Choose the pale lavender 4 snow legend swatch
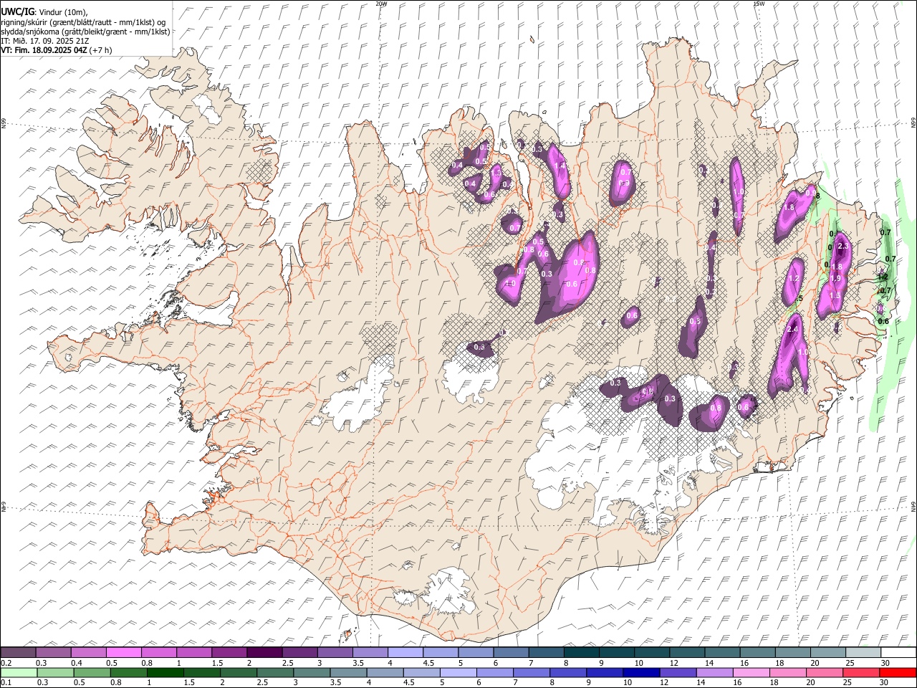Screen dimensions: 917x688 coord(405,653)
